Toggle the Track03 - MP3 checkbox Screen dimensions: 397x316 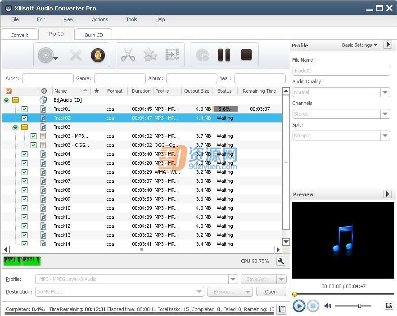pos(33,136)
